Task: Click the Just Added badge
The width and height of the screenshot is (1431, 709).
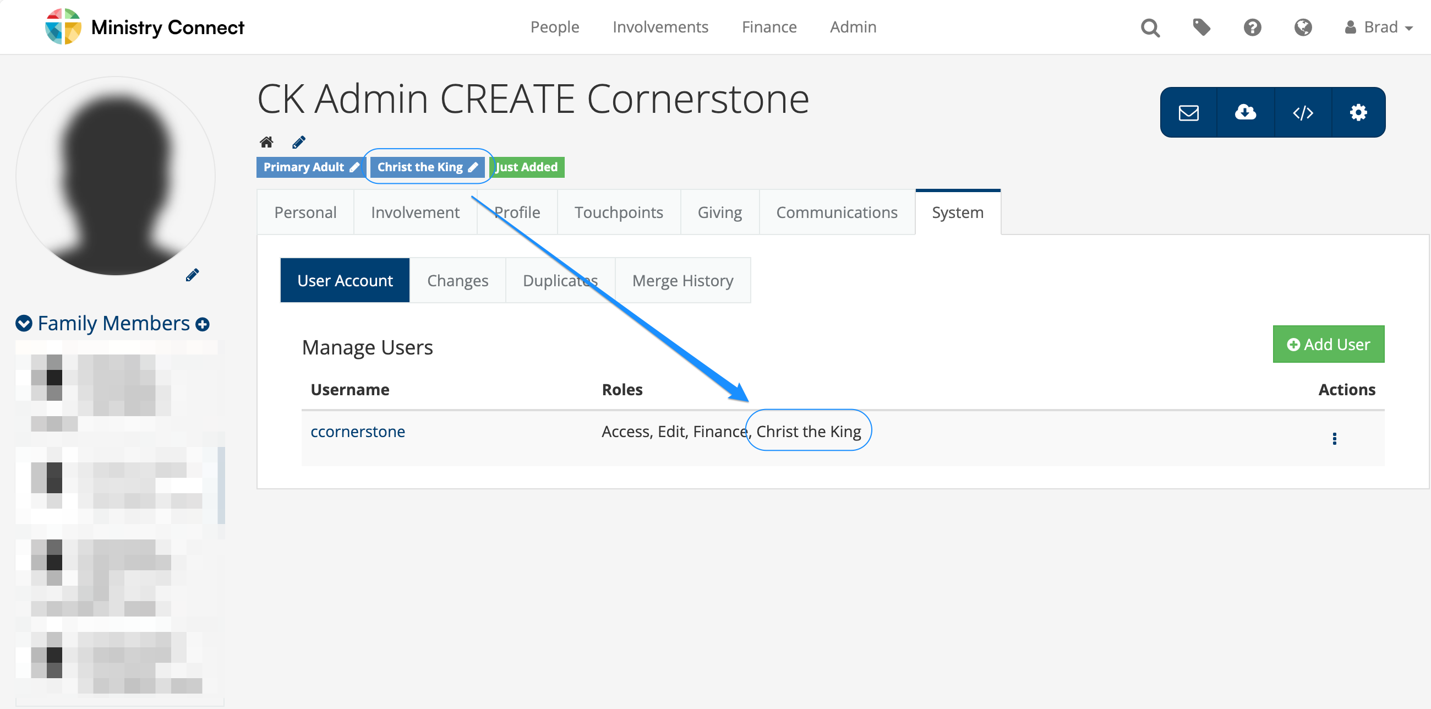Action: (x=527, y=167)
